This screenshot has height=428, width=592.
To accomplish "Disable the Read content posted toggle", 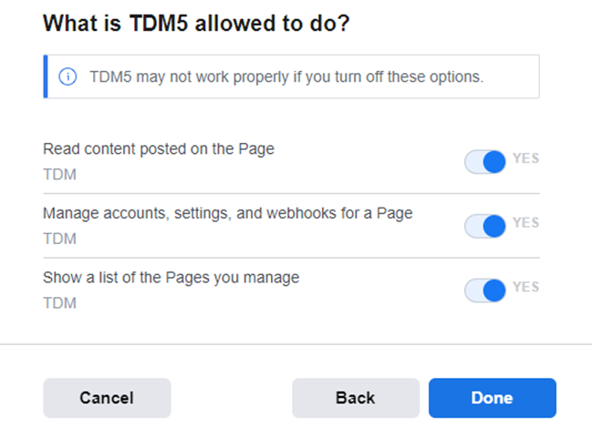I will (x=484, y=162).
